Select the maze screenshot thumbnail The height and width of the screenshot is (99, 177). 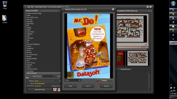coord(138,58)
